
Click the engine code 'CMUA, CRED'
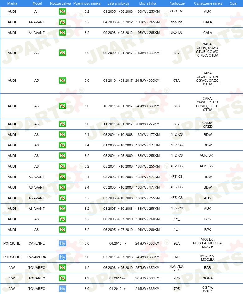(208, 125)
